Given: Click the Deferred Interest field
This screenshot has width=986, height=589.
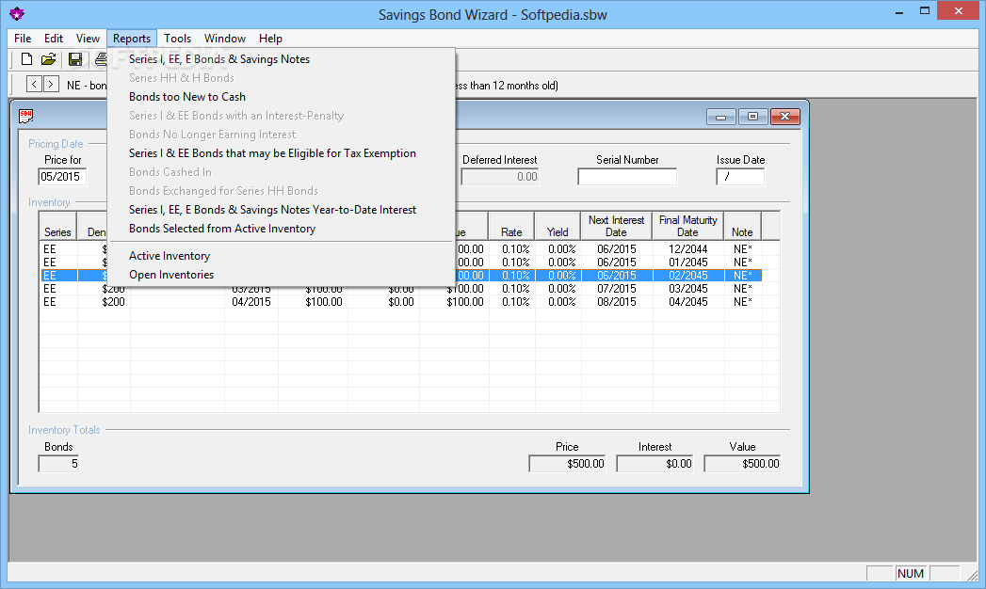Looking at the screenshot, I should pyautogui.click(x=499, y=177).
